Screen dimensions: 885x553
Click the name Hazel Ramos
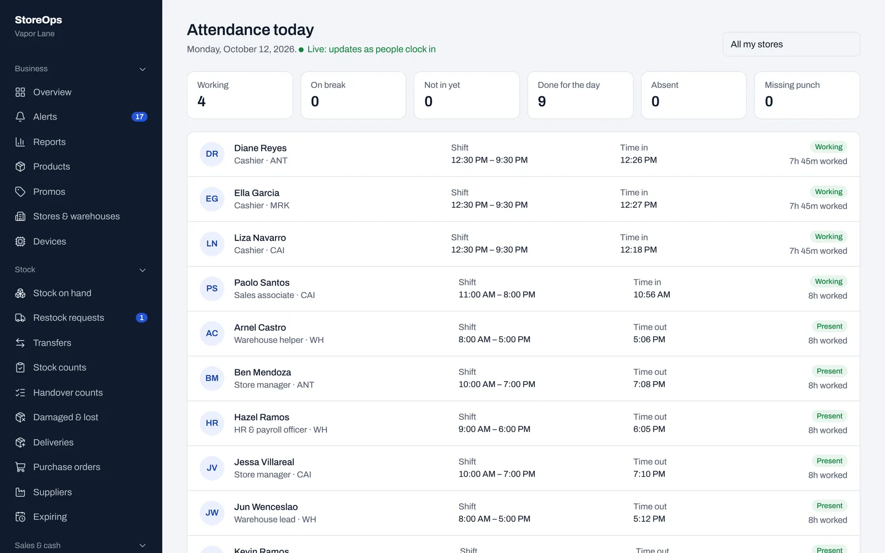[262, 418]
